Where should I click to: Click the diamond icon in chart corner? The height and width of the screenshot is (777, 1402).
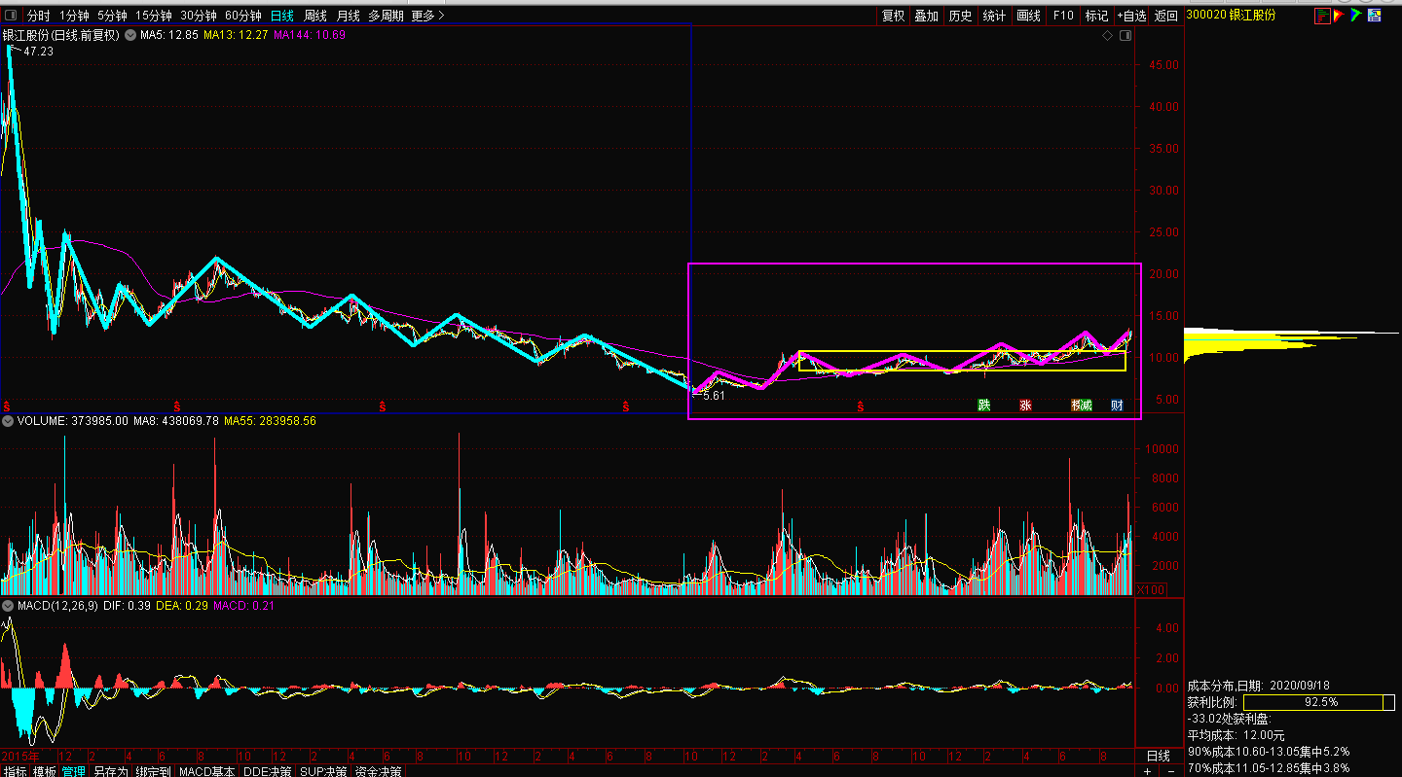tap(1107, 35)
